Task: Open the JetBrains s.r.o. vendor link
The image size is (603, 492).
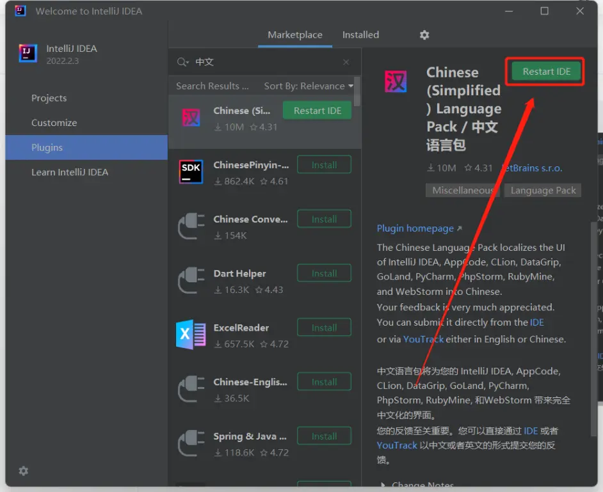Action: 532,168
